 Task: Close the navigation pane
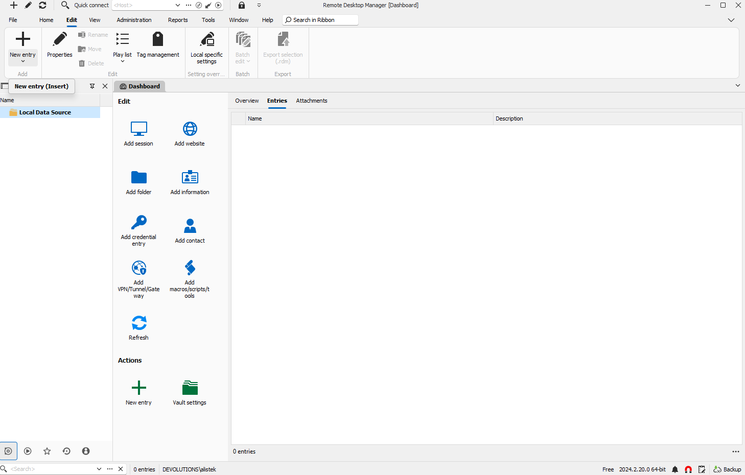[105, 86]
